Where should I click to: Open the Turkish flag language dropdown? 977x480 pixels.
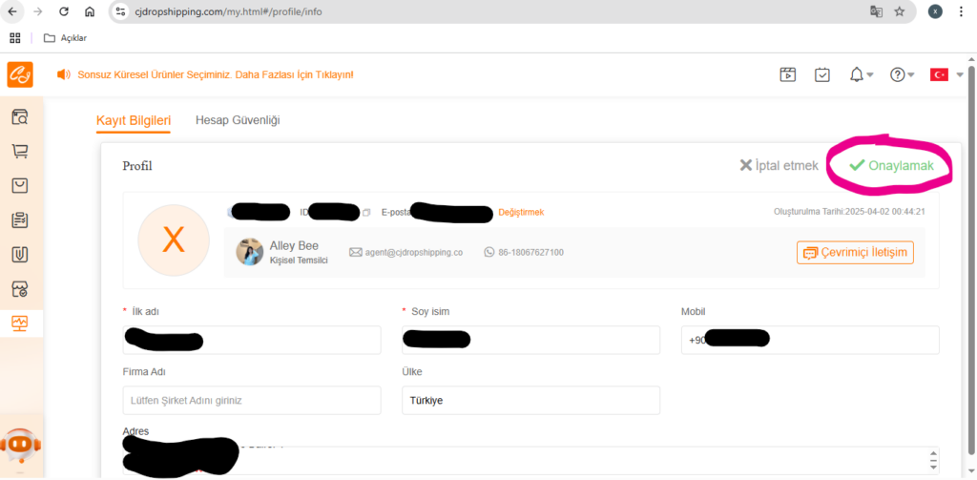pos(946,74)
